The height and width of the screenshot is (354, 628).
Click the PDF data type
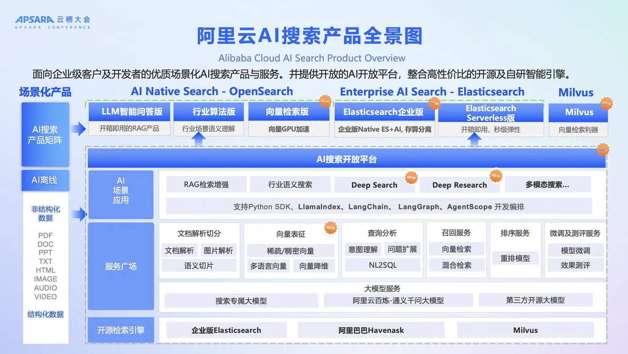tap(45, 235)
